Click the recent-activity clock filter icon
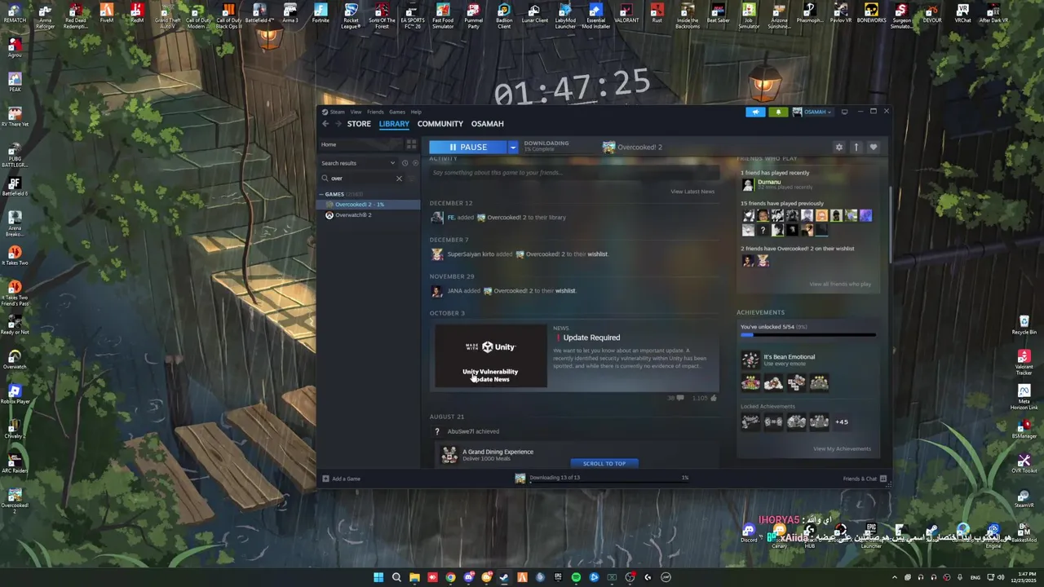 pos(405,163)
